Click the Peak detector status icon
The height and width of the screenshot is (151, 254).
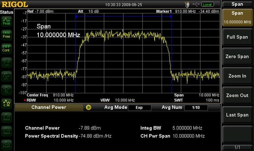pos(7,22)
